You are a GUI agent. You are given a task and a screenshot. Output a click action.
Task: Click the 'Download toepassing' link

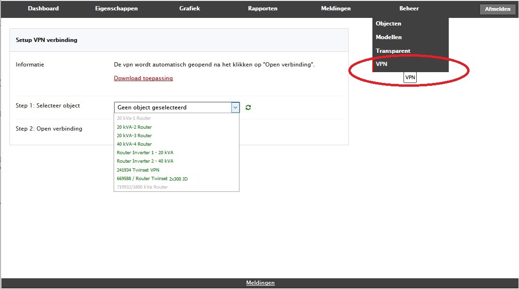coord(143,78)
